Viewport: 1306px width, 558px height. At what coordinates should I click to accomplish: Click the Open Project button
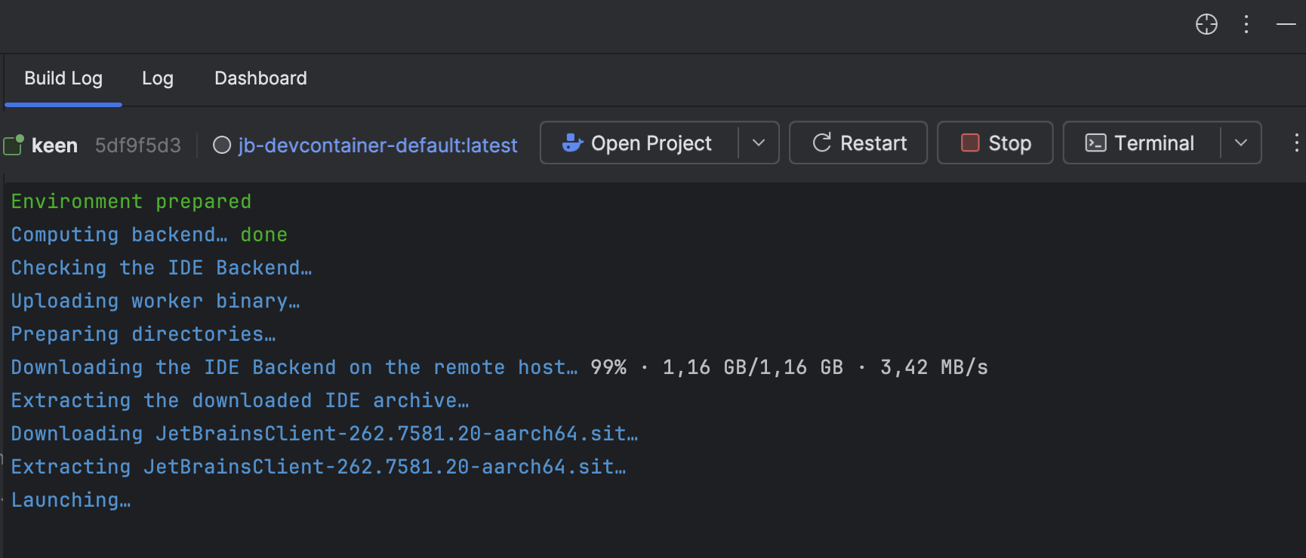pos(639,143)
